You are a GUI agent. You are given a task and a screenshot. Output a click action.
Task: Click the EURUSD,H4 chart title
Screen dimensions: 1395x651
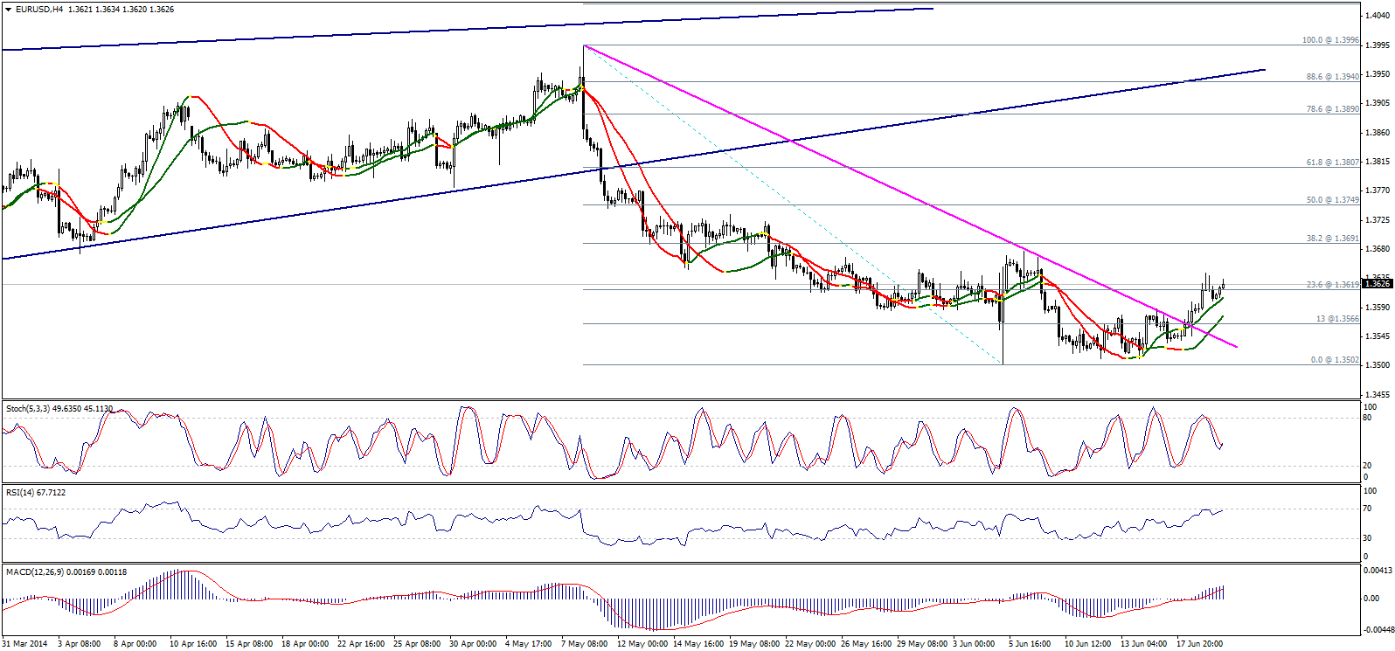[39, 10]
